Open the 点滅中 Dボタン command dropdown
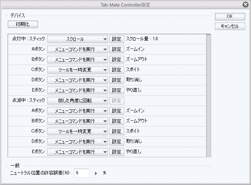 point(78,142)
